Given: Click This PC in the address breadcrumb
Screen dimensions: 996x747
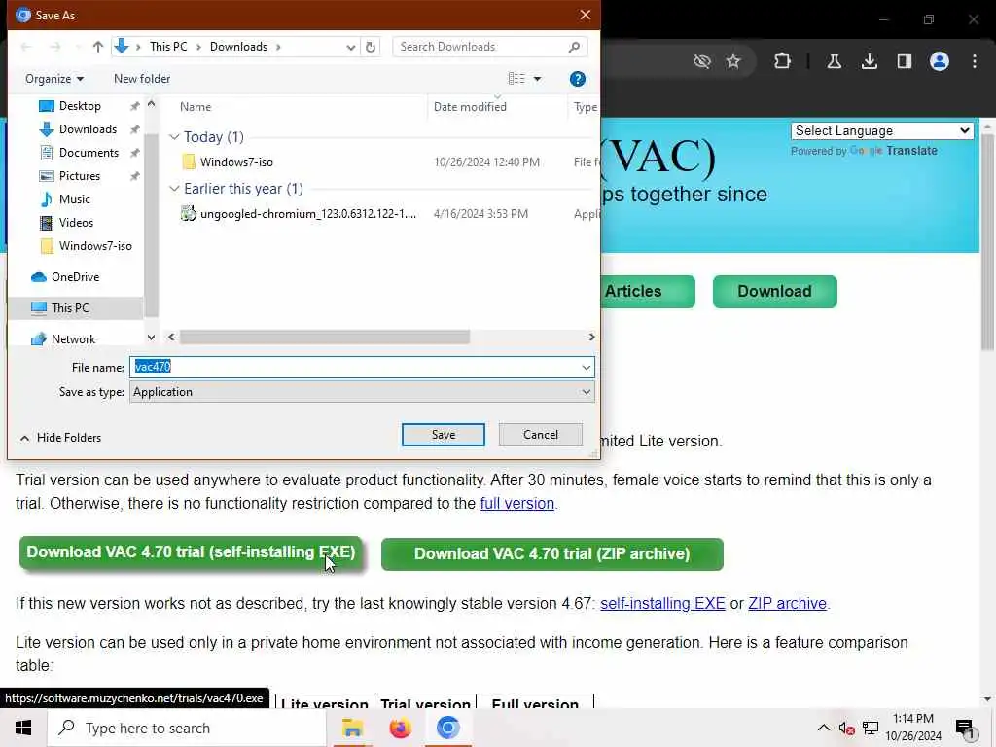Looking at the screenshot, I should (x=168, y=47).
